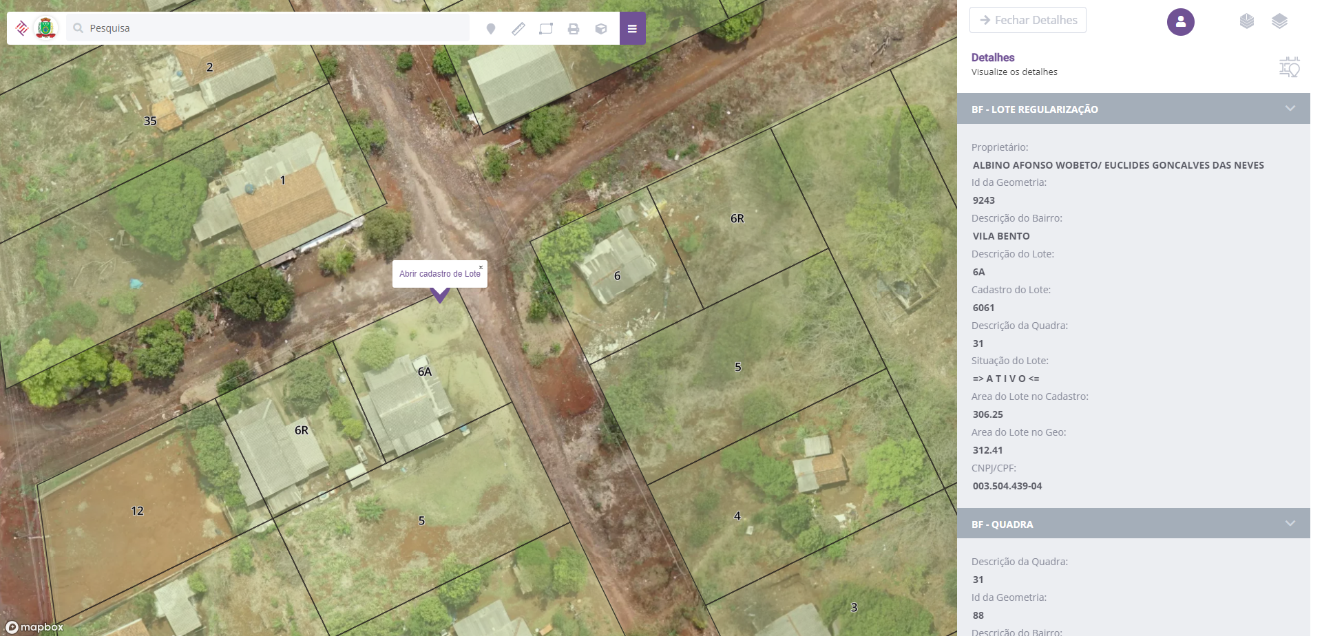Click Fechar Detalhes button
Viewport: 1322px width, 636px height.
(1028, 20)
